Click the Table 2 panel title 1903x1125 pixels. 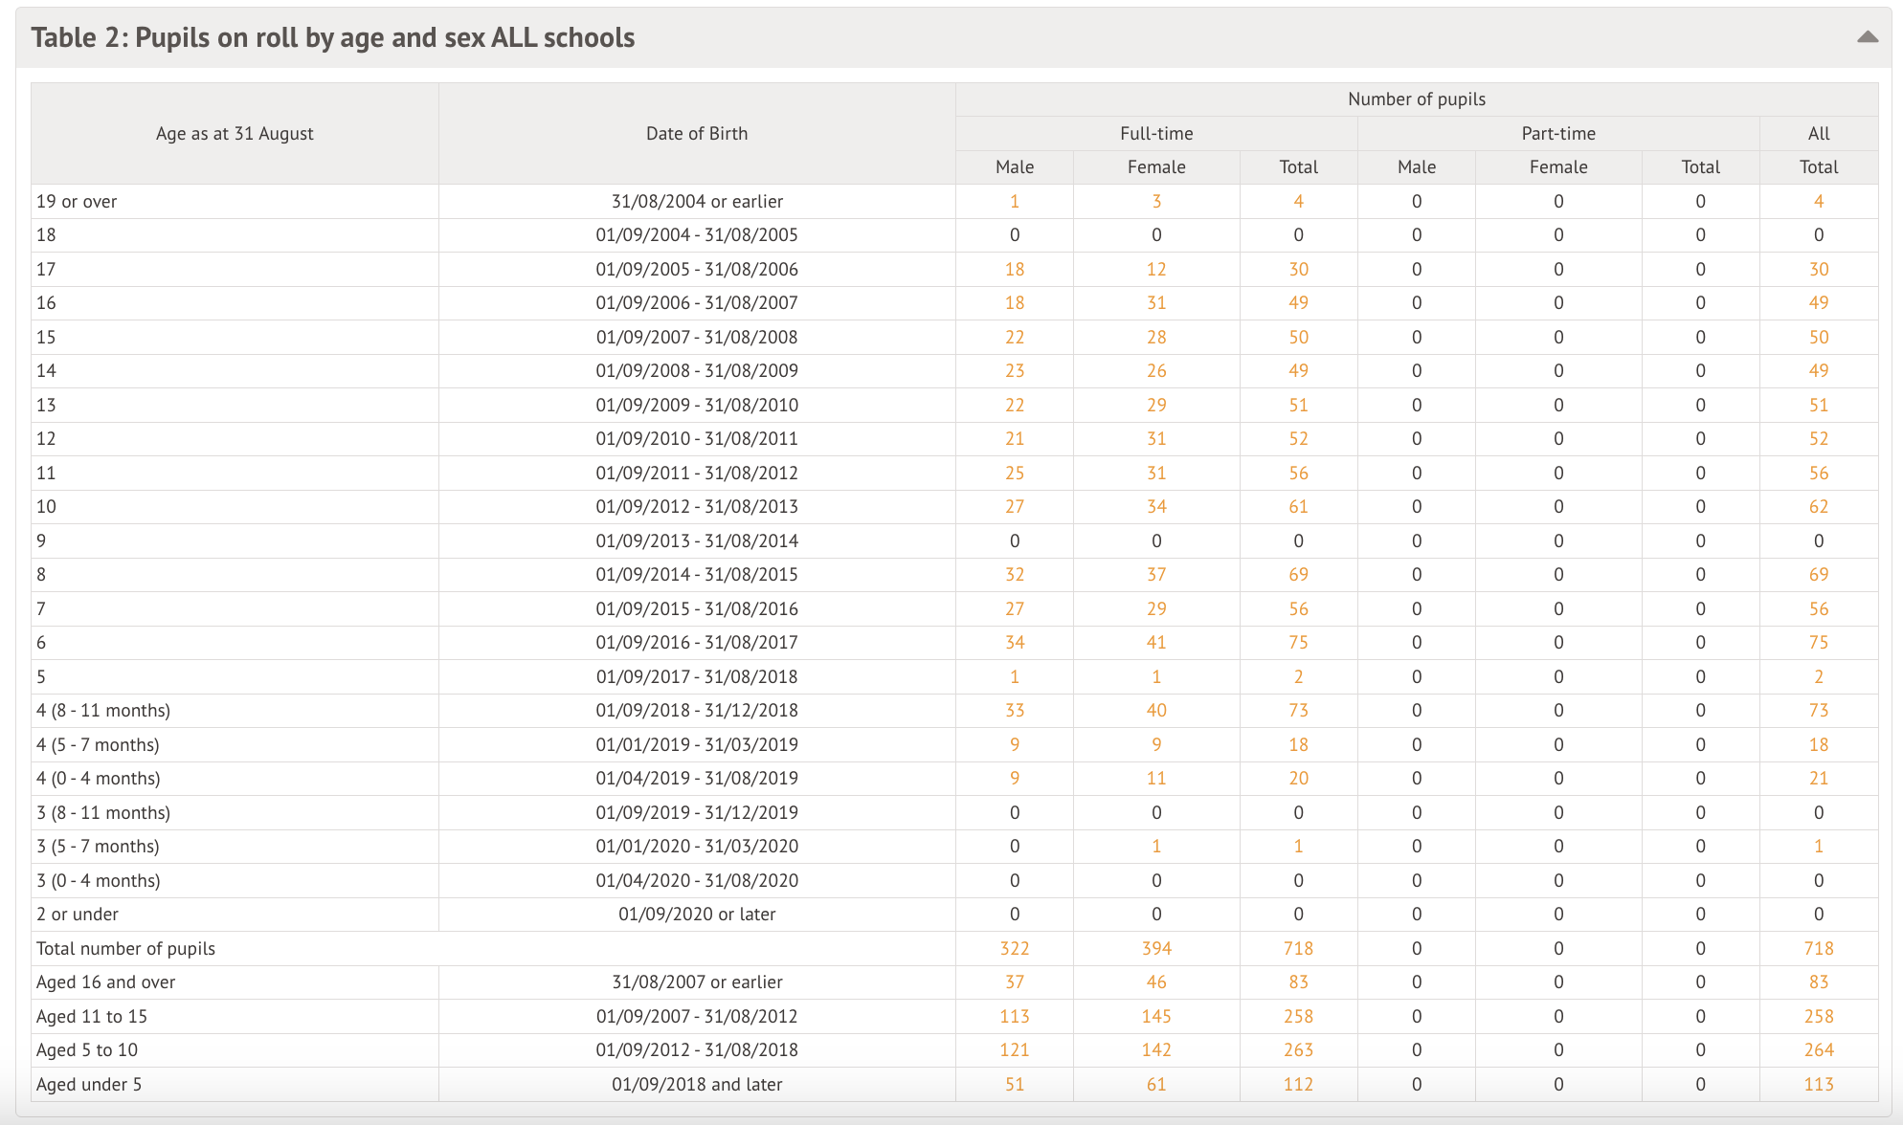point(332,37)
